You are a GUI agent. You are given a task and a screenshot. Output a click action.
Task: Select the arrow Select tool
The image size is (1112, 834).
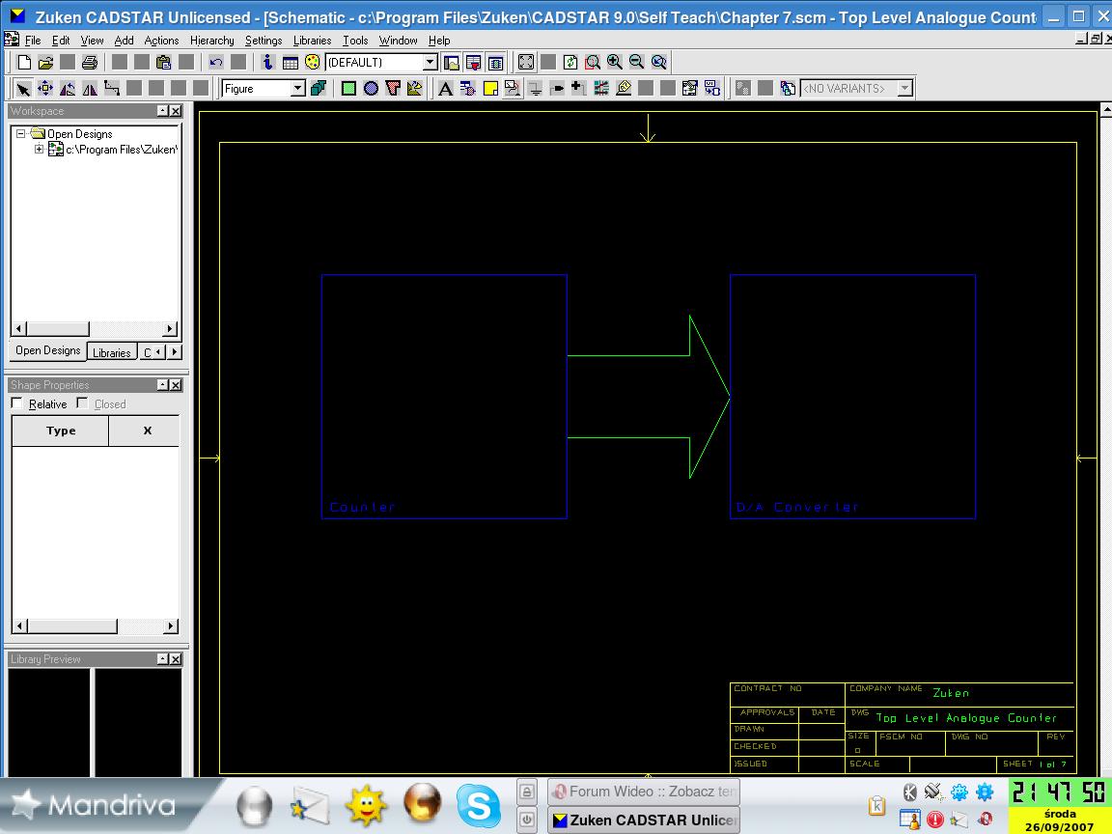point(23,89)
